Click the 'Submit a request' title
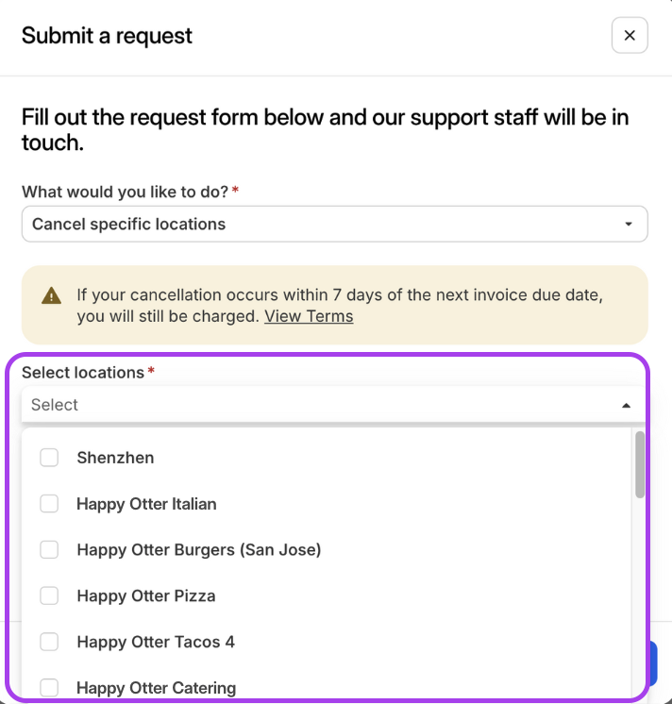672x704 pixels. (107, 36)
